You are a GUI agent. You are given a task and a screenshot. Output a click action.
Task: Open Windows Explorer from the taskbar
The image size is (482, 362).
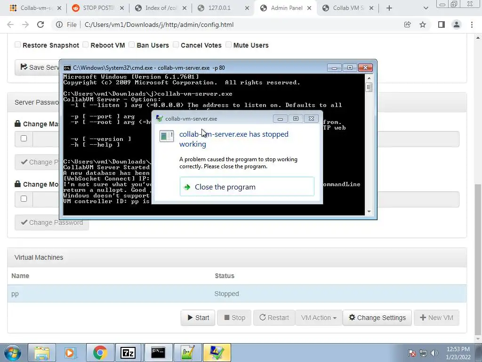41,353
